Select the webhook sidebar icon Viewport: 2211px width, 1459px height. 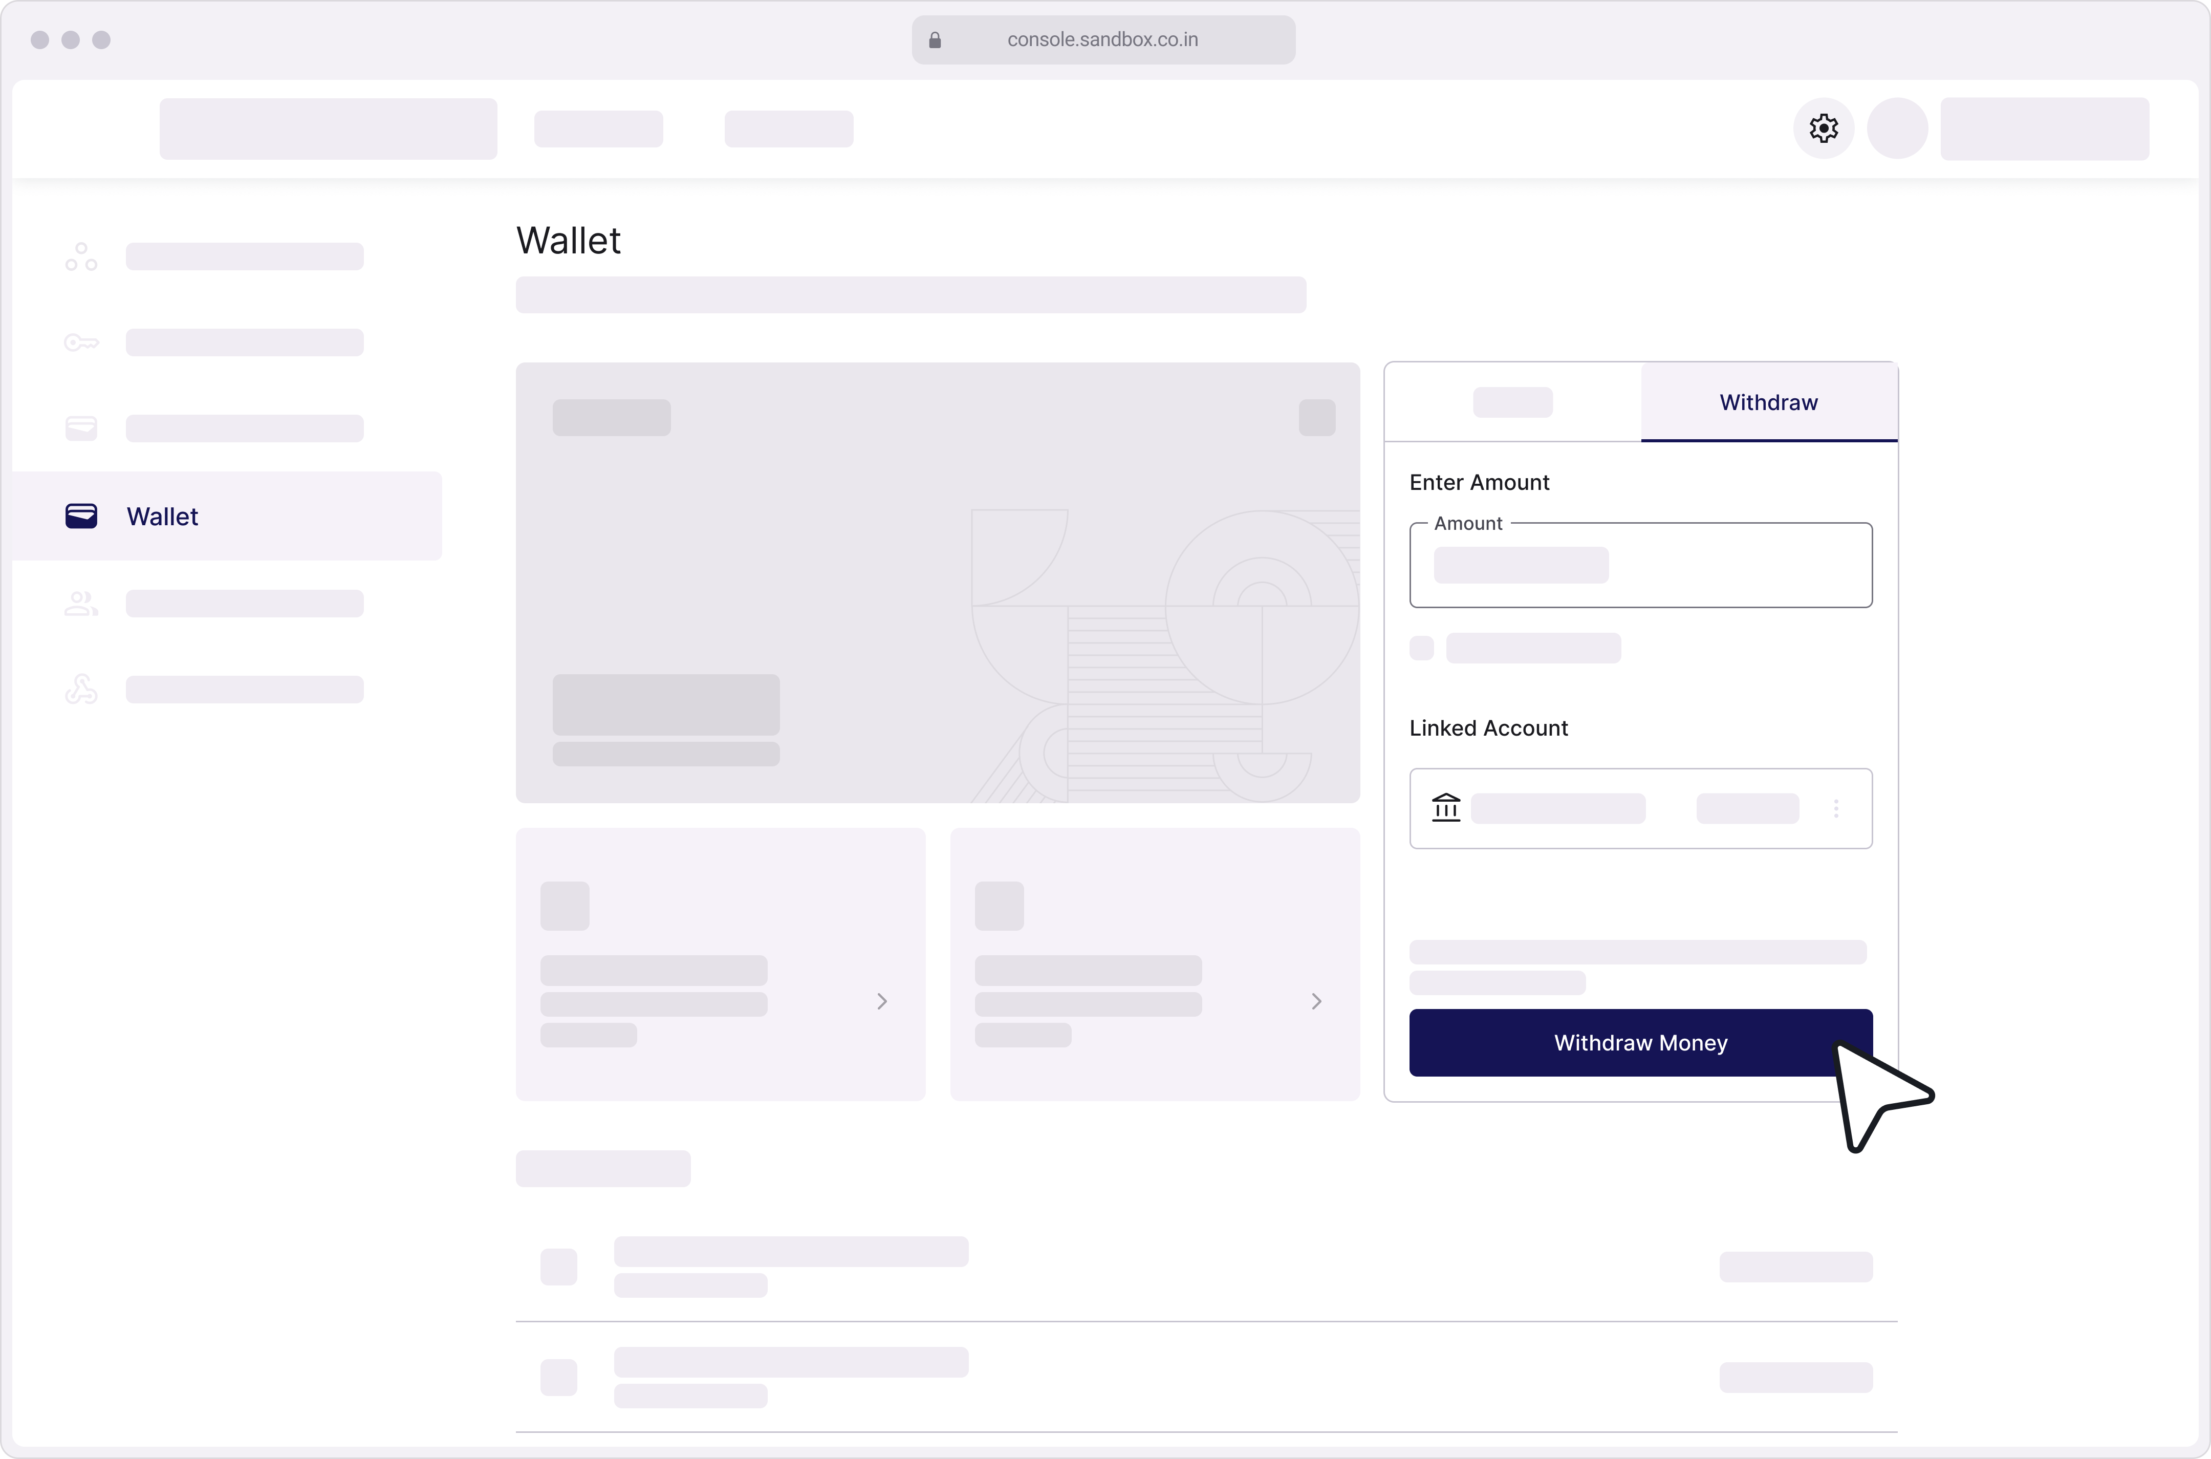click(x=81, y=690)
